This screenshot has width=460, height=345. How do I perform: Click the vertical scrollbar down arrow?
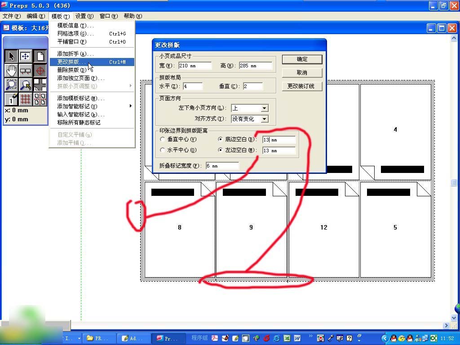point(454,318)
